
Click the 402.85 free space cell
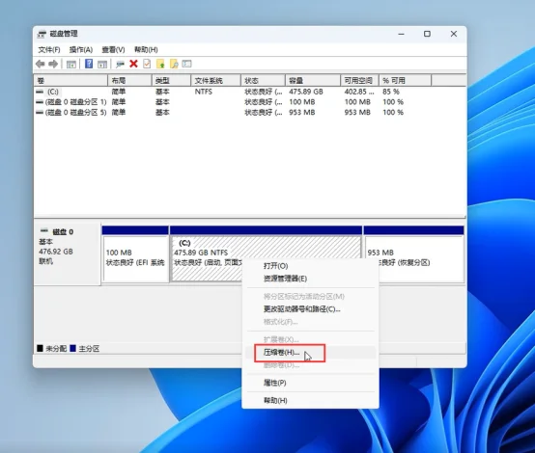pos(359,92)
